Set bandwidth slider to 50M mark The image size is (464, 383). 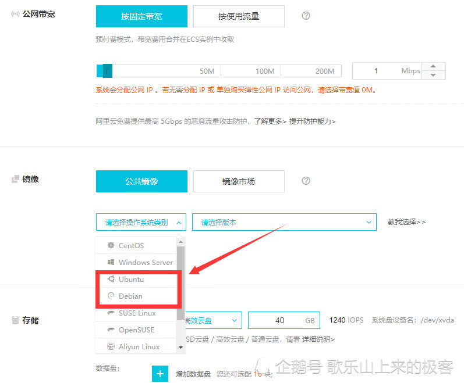207,71
